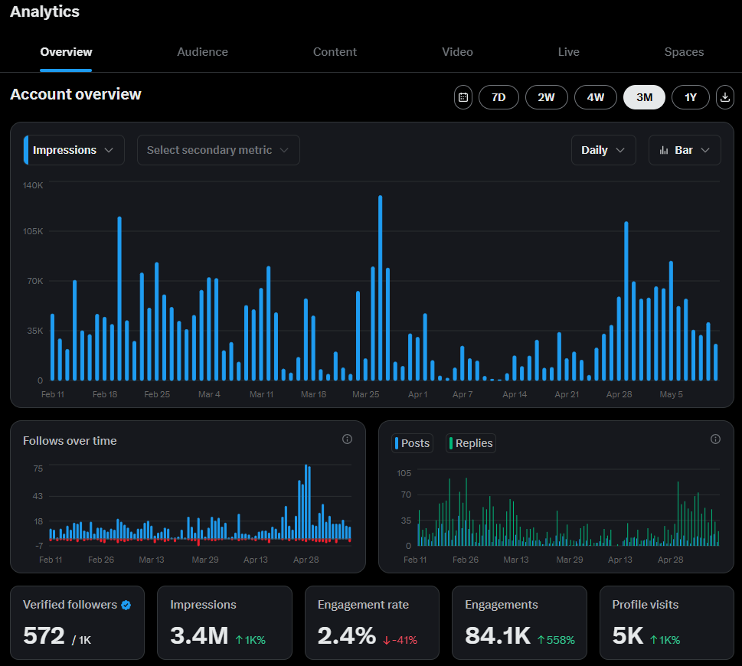This screenshot has height=666, width=742.
Task: Open the Impressions primary metric dropdown
Action: [x=74, y=150]
